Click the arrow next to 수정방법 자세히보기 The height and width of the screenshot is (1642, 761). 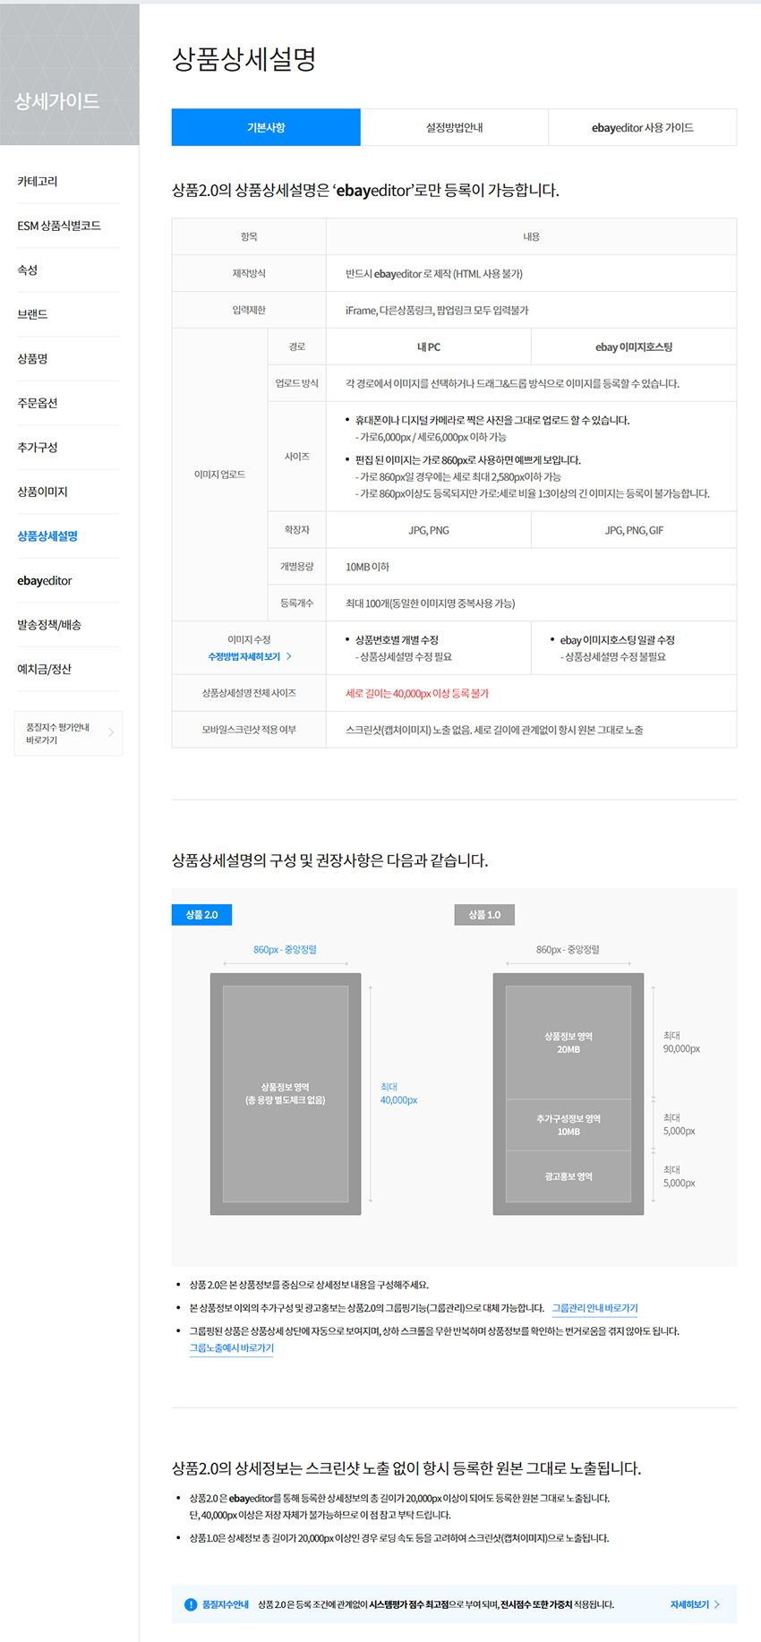click(x=288, y=656)
